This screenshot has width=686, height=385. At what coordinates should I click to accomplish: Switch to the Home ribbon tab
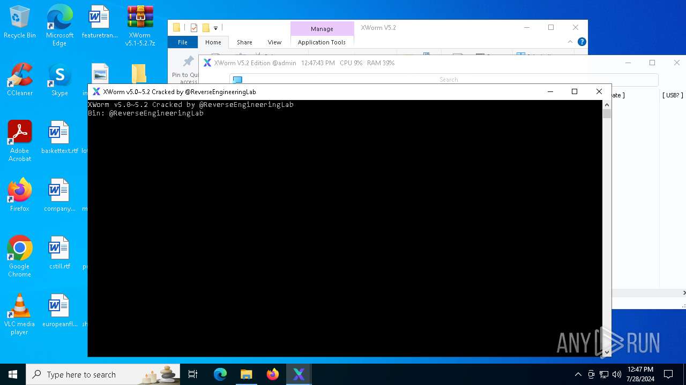click(213, 42)
